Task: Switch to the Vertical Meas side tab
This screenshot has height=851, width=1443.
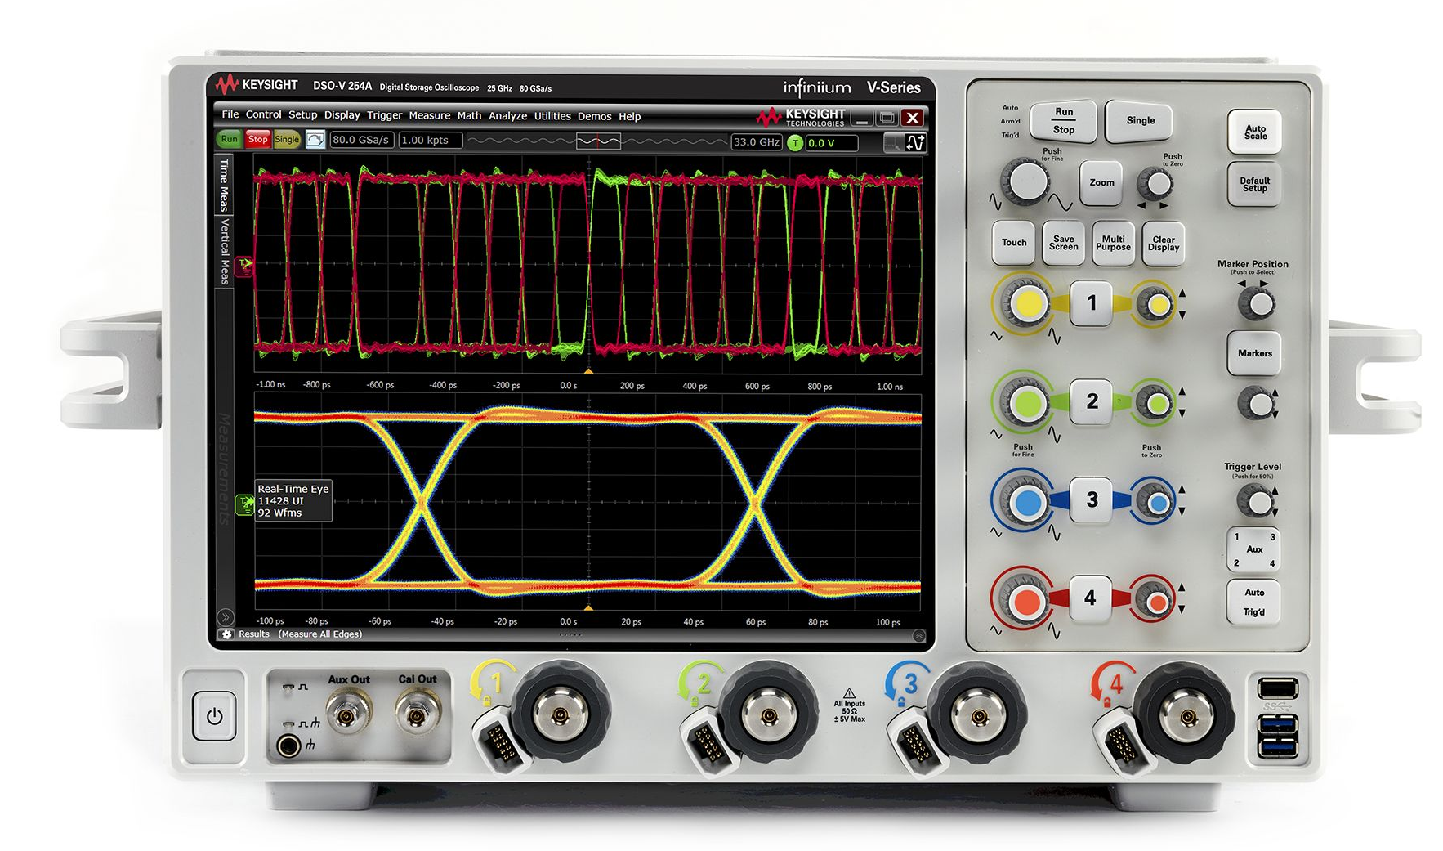Action: [x=225, y=251]
